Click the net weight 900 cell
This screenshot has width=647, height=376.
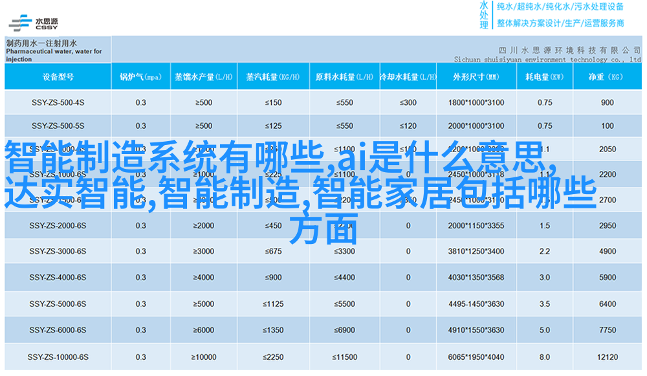click(608, 102)
